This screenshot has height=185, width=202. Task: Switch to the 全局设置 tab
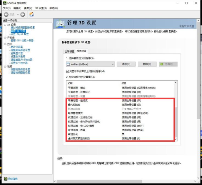click(70, 51)
